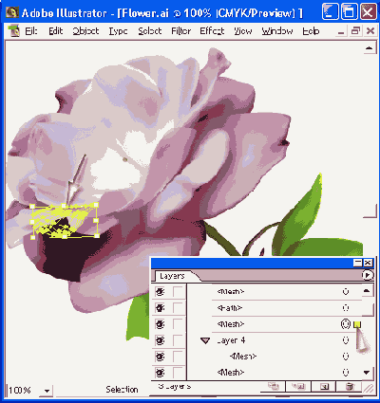Toggle visibility of Layer 4
380x403 pixels.
160,340
